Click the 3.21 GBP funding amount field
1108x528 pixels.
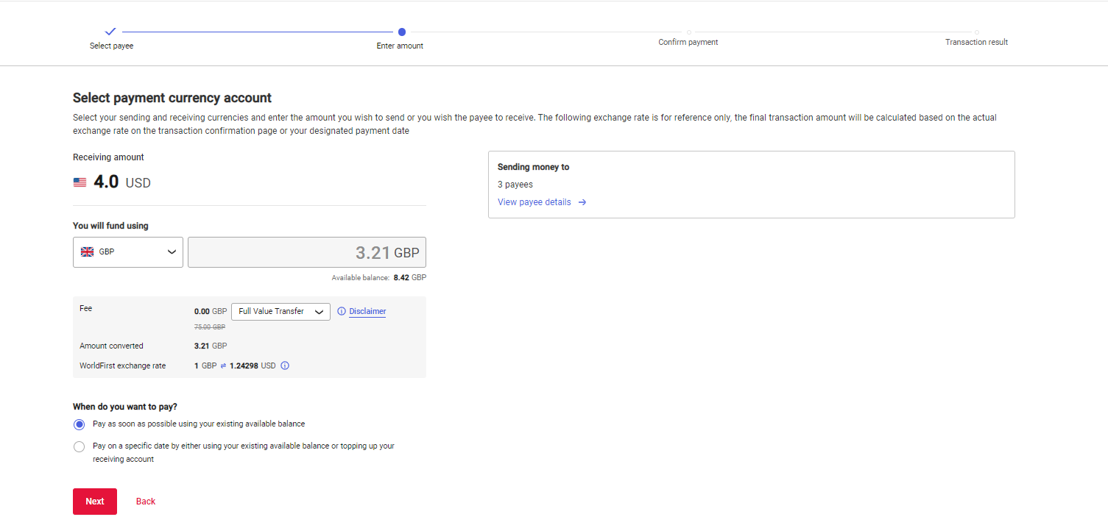(x=307, y=252)
